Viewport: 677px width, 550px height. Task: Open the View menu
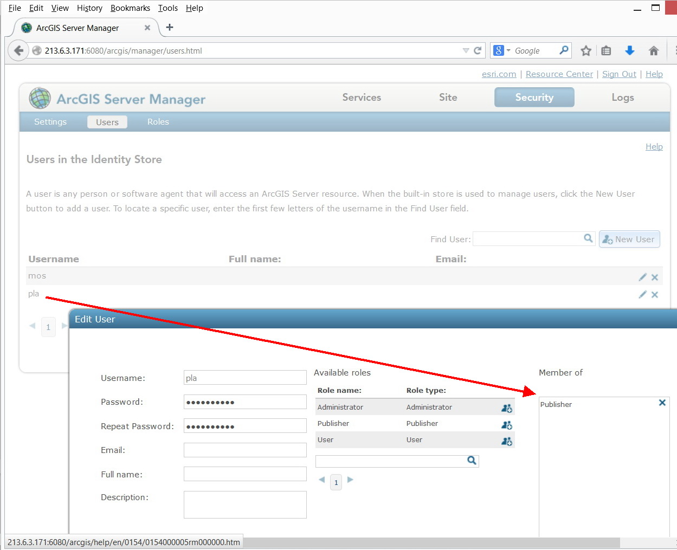60,8
